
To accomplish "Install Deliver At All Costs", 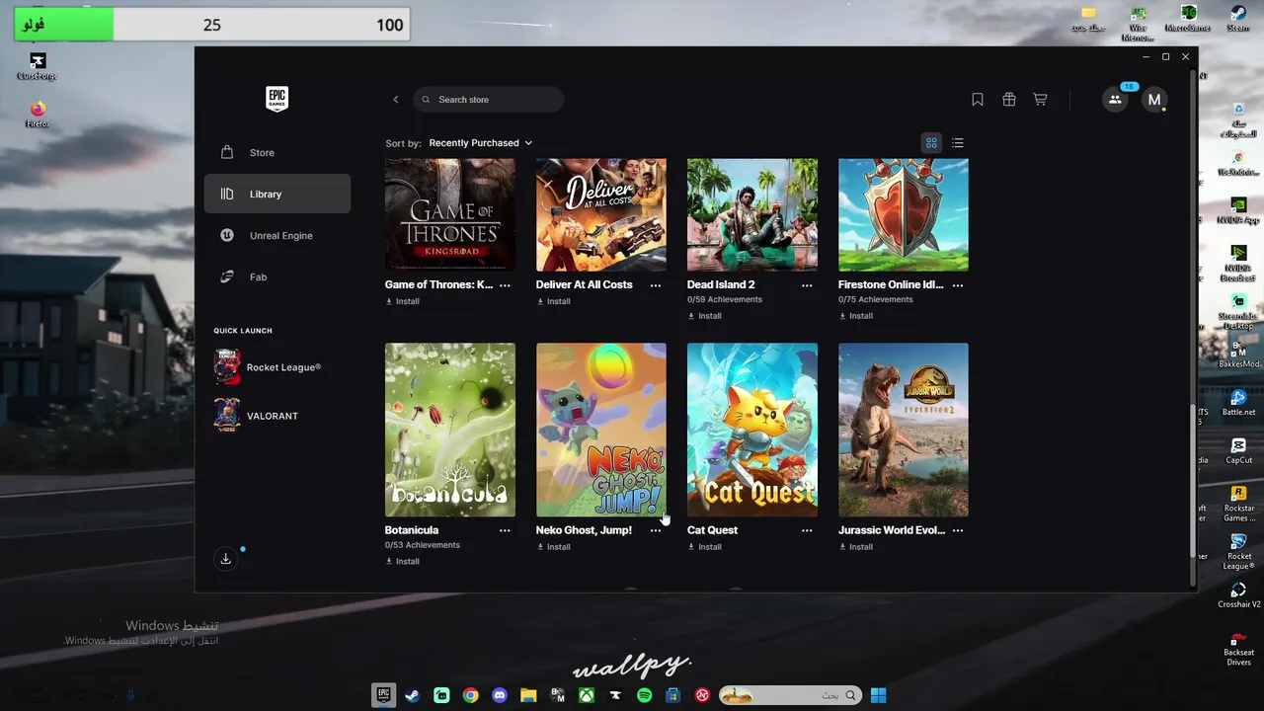I will (554, 301).
